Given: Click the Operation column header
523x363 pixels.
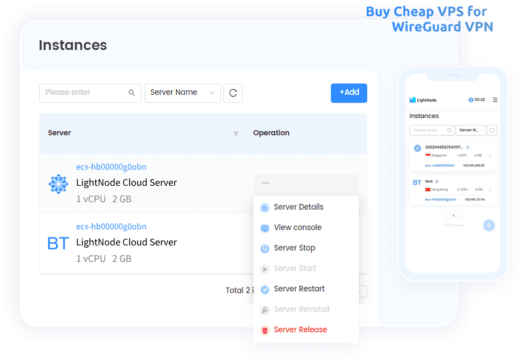Looking at the screenshot, I should point(271,133).
